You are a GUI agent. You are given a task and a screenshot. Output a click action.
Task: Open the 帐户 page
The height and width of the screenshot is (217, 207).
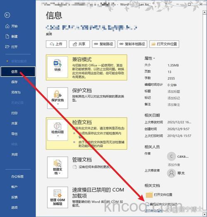[x=14, y=187]
